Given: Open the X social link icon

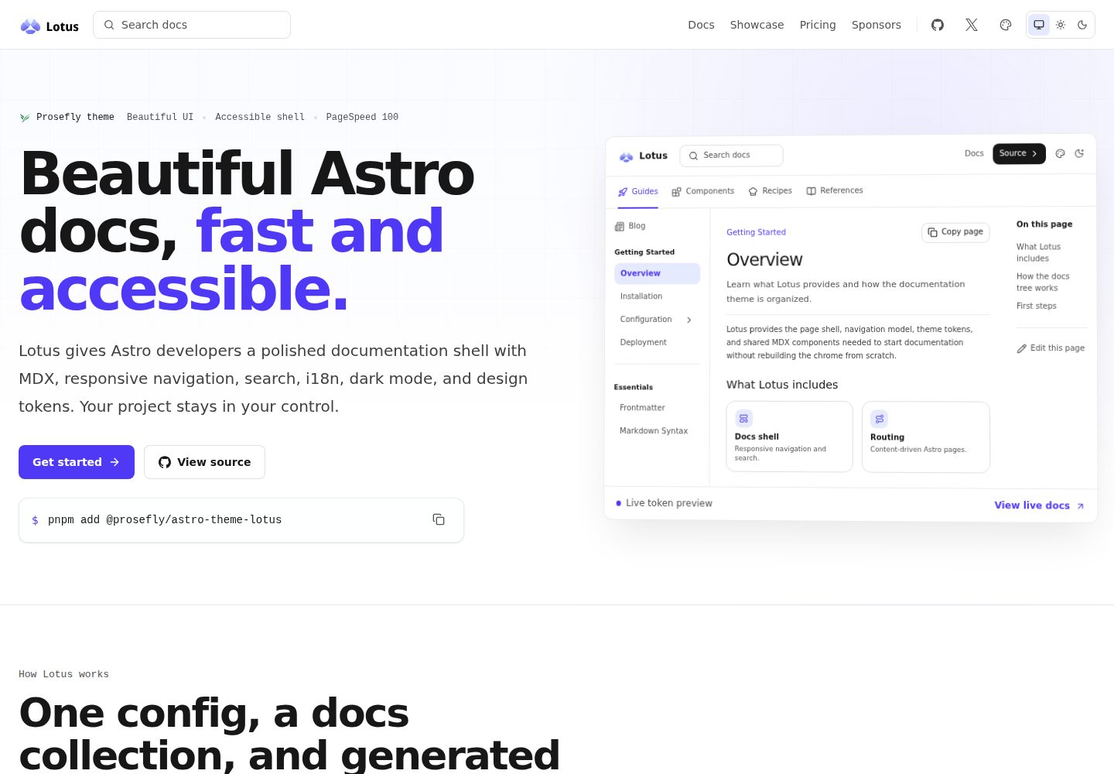Looking at the screenshot, I should tap(972, 25).
